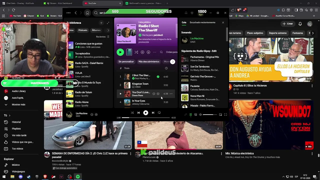
Task: Open connect to device icon
Action: (x=195, y=114)
